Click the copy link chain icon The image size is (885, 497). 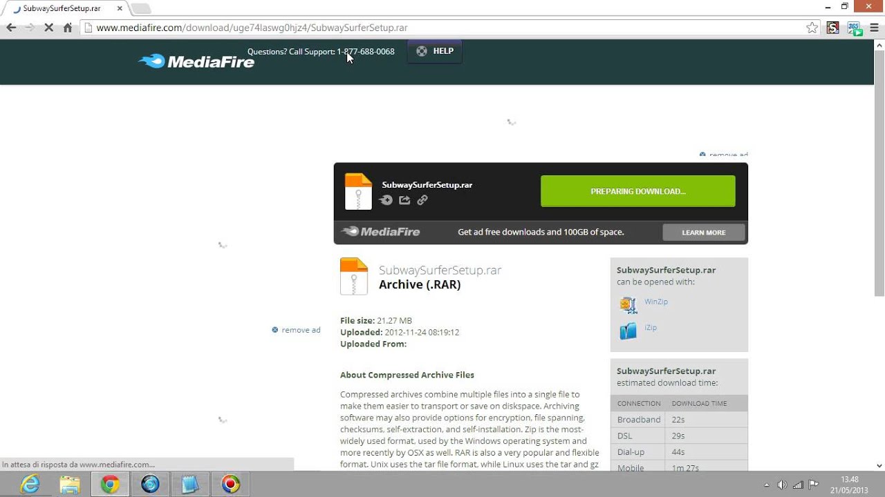(x=422, y=200)
